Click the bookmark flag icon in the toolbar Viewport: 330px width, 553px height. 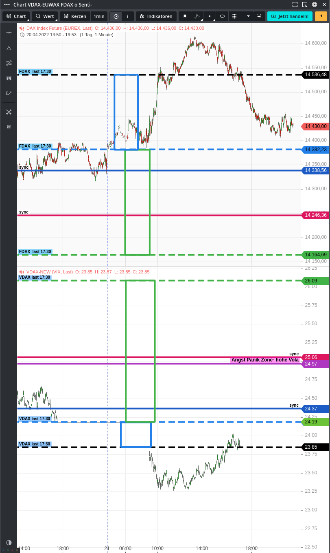coord(185,16)
